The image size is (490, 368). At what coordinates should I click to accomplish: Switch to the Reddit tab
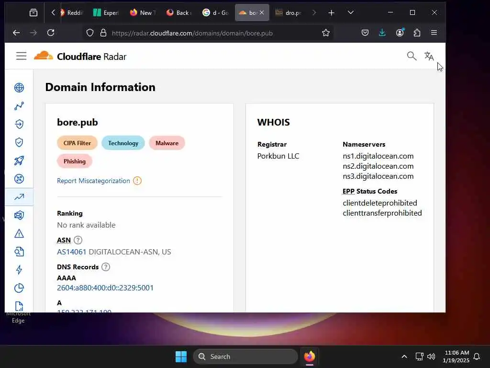[72, 12]
